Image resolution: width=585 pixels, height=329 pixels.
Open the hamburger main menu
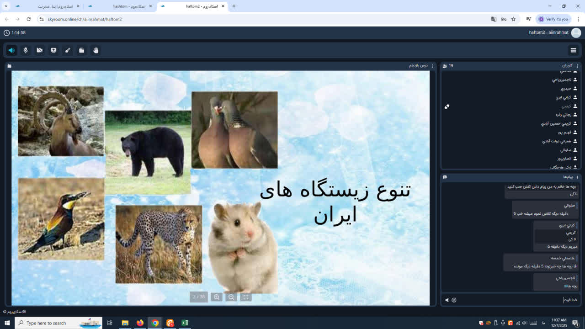[x=573, y=50]
